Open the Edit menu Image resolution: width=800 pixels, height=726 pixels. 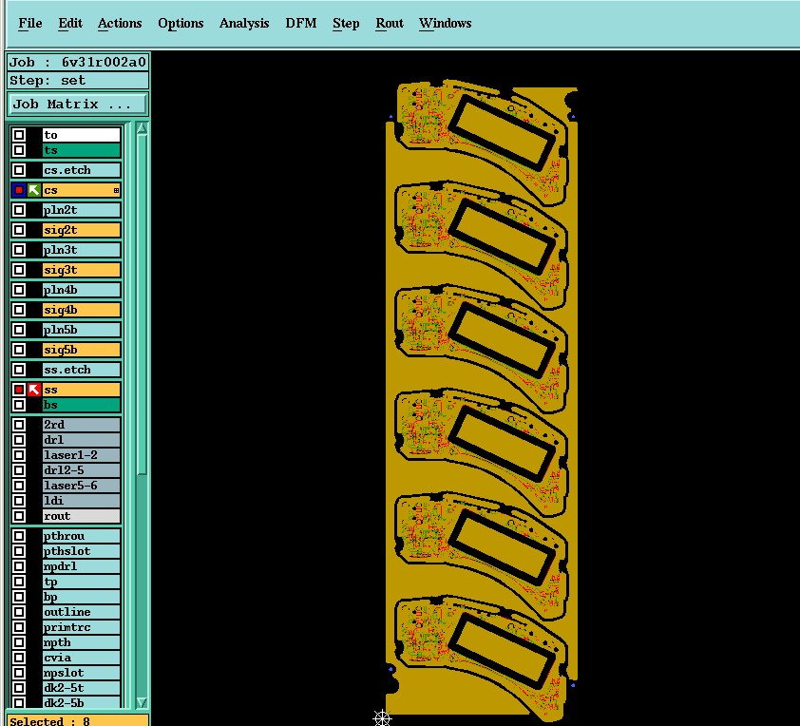70,24
